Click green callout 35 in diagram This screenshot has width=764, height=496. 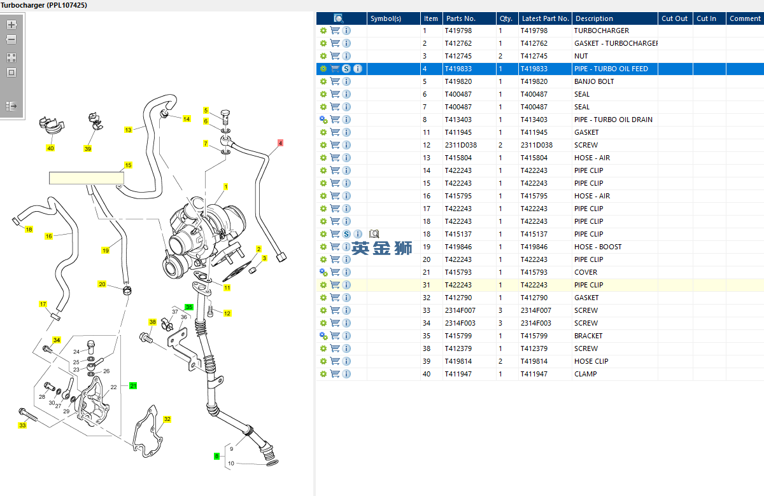coord(188,307)
